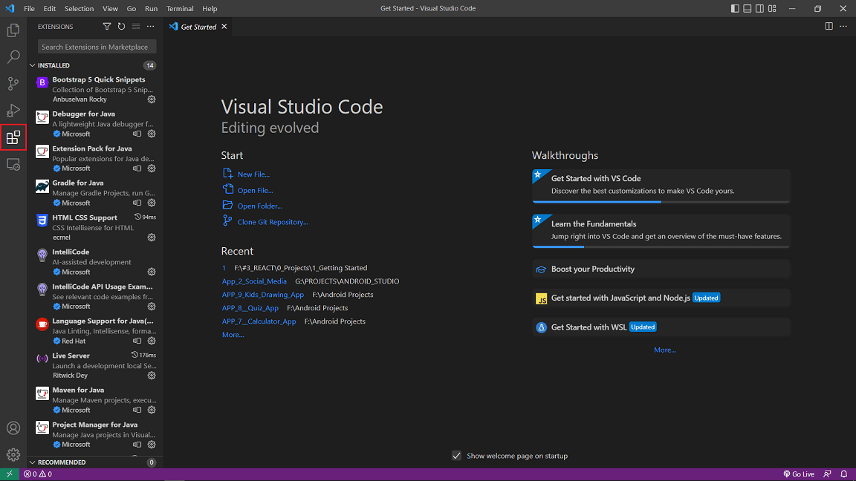
Task: Toggle primary side bar visibility
Action: pos(735,8)
